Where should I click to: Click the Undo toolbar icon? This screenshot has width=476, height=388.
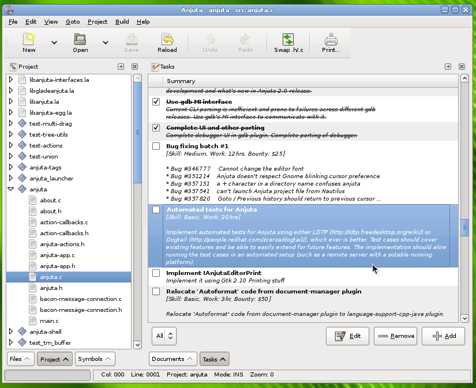tap(210, 39)
